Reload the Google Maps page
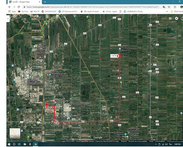 pos(19,7)
